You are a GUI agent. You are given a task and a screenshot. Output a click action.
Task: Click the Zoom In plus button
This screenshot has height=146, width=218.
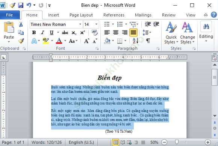(x=208, y=142)
